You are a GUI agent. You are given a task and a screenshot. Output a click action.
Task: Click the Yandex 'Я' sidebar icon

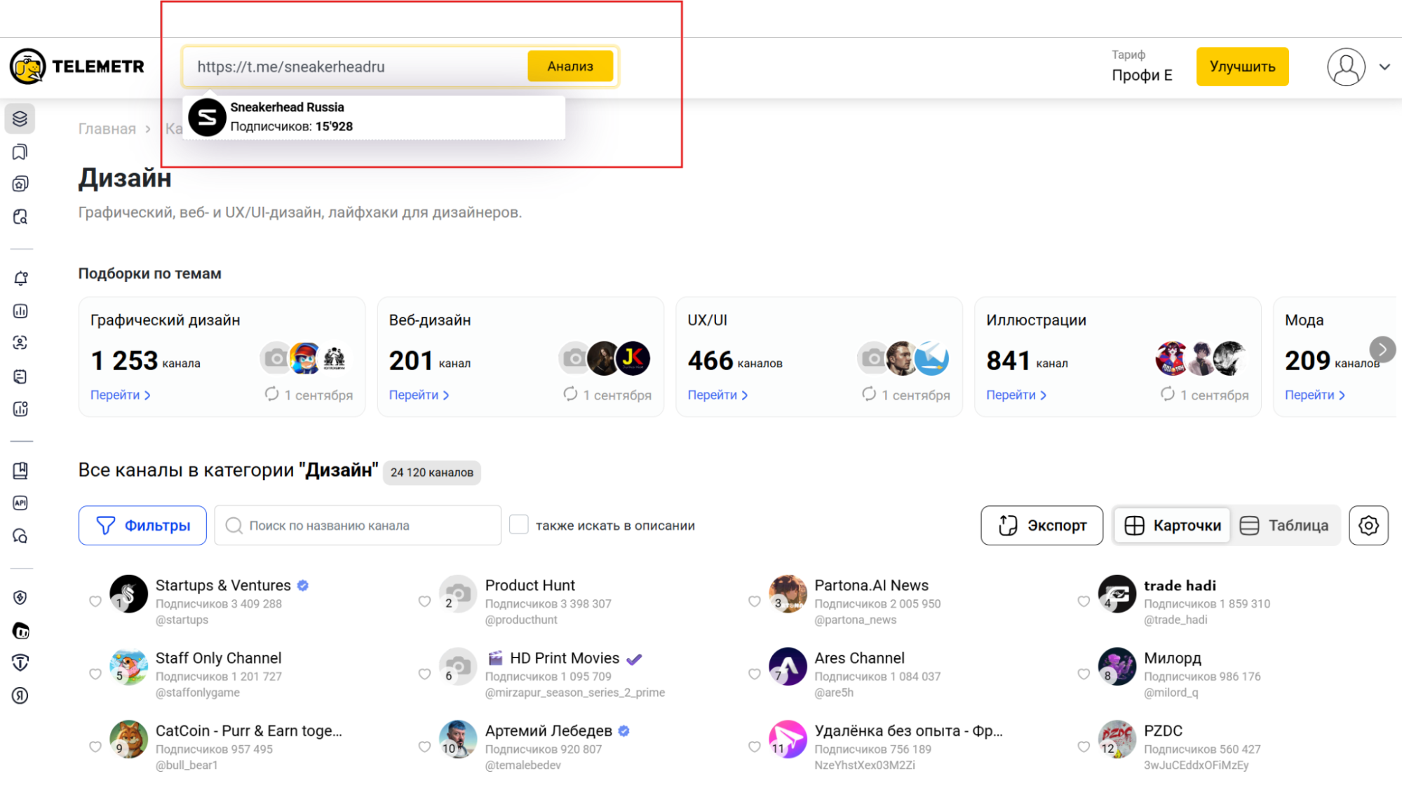point(20,695)
